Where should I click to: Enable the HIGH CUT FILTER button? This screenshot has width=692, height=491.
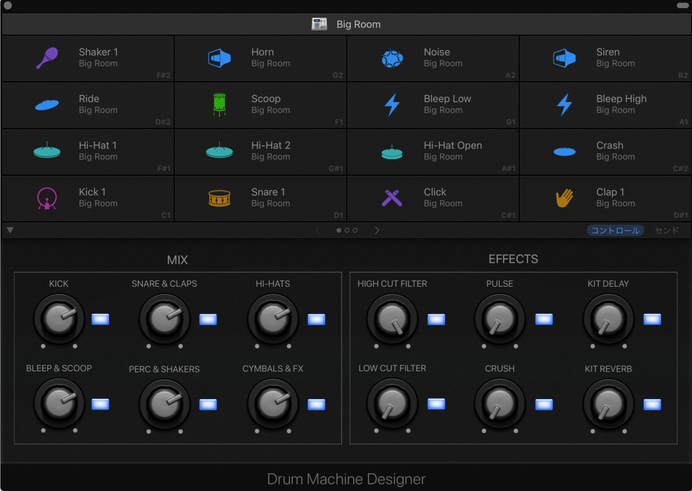click(x=437, y=319)
